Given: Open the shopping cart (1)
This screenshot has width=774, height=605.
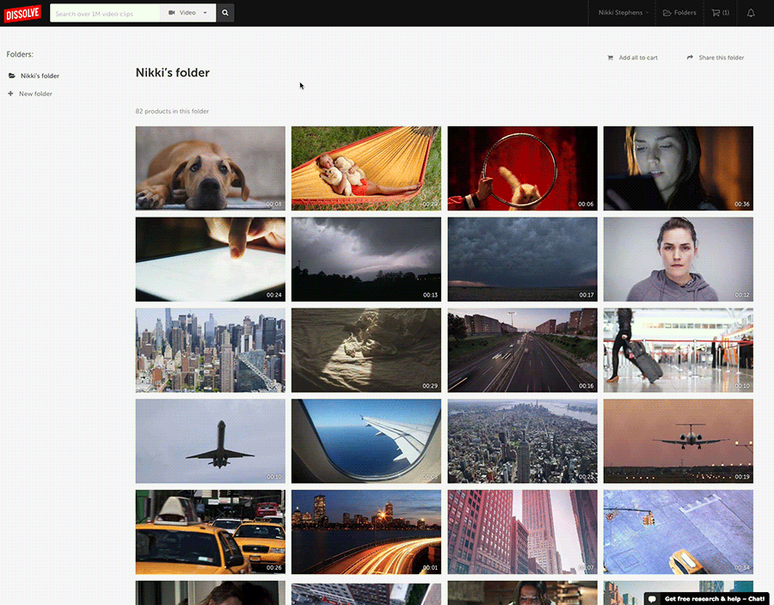Looking at the screenshot, I should tap(720, 13).
